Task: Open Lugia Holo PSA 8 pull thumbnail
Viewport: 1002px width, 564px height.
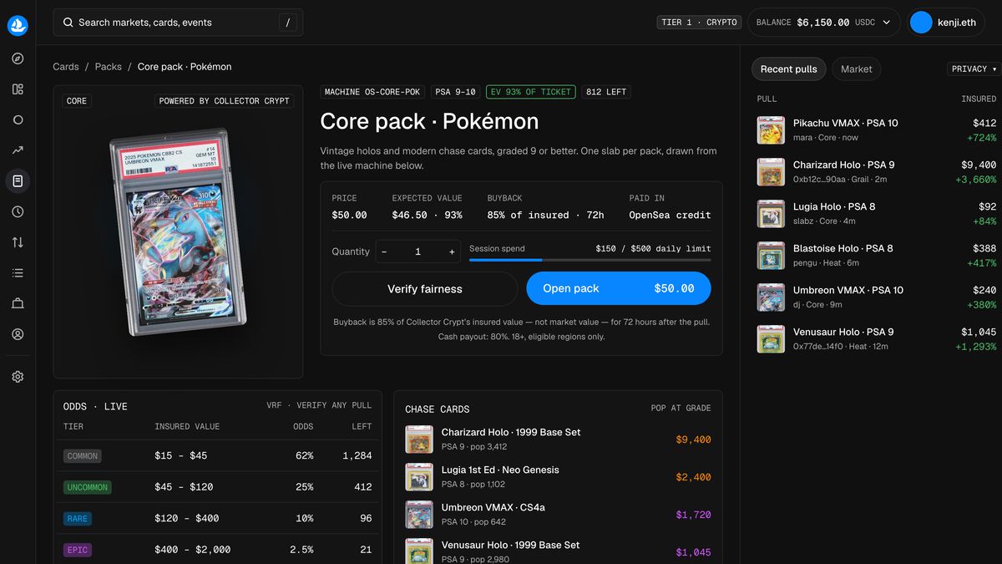Action: click(771, 214)
